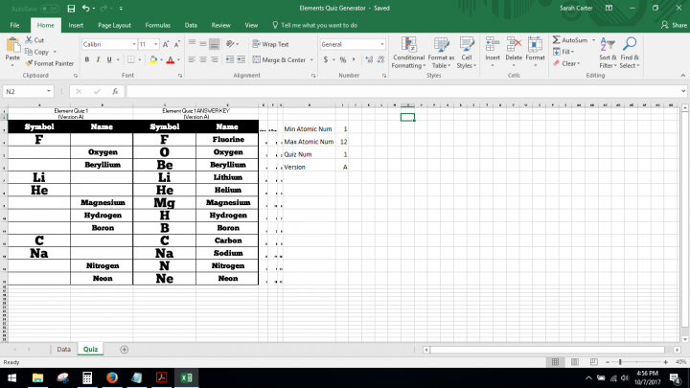This screenshot has height=388, width=690.
Task: Toggle Italic formatting
Action: (x=98, y=59)
